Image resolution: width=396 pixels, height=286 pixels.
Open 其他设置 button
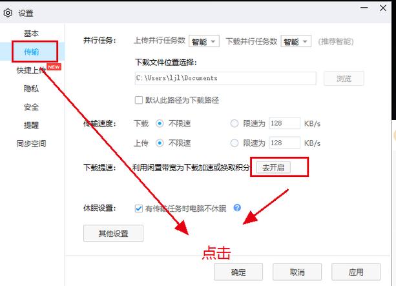pos(114,233)
